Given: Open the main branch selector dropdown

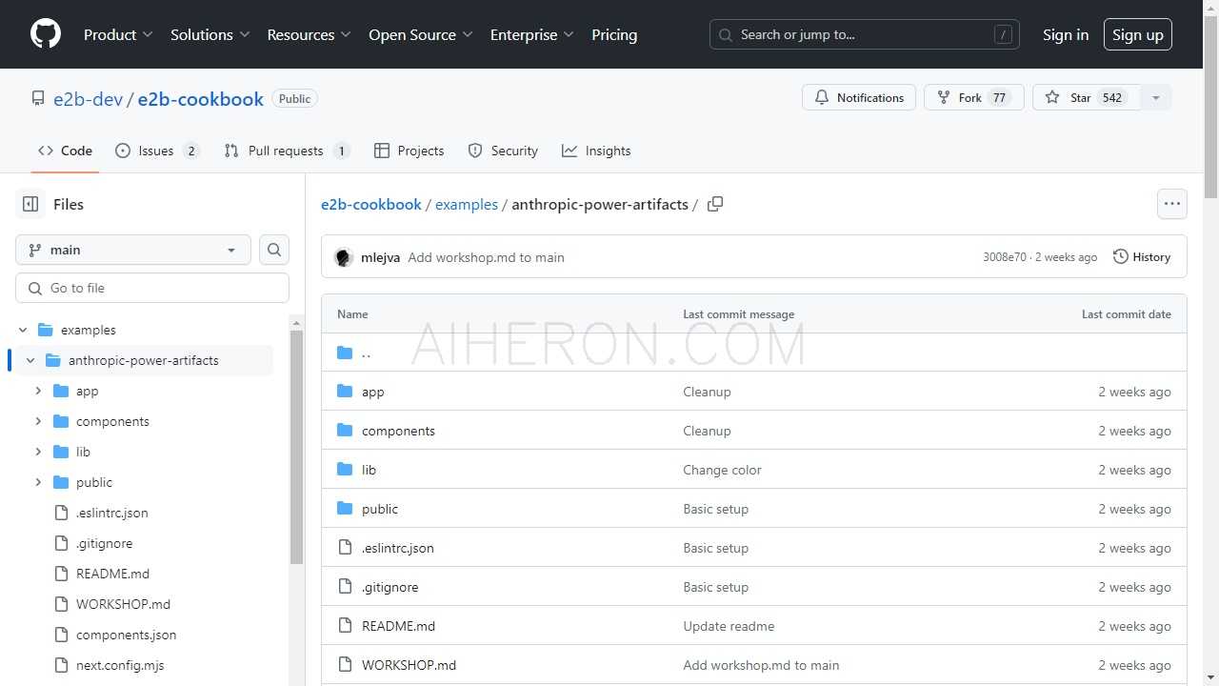Looking at the screenshot, I should point(133,250).
